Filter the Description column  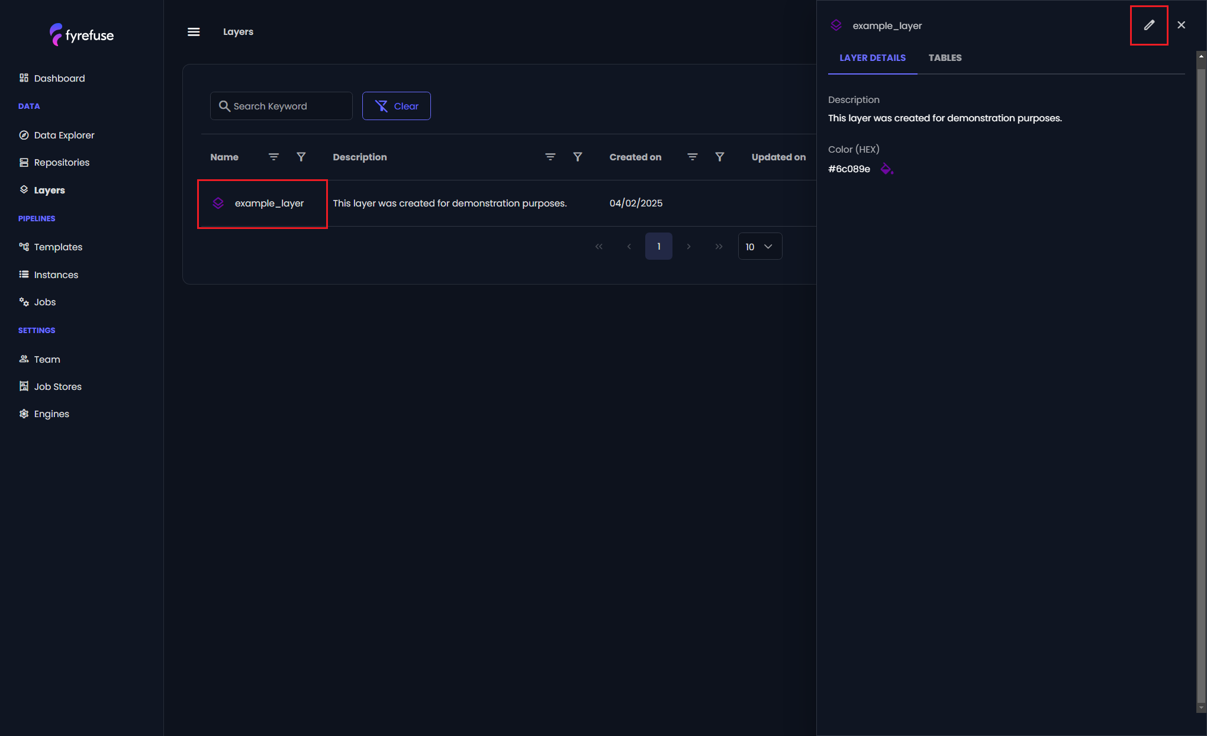578,157
